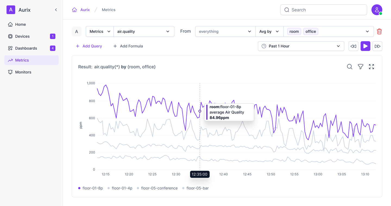Click the Add Formula button
The width and height of the screenshot is (391, 206).
(128, 46)
